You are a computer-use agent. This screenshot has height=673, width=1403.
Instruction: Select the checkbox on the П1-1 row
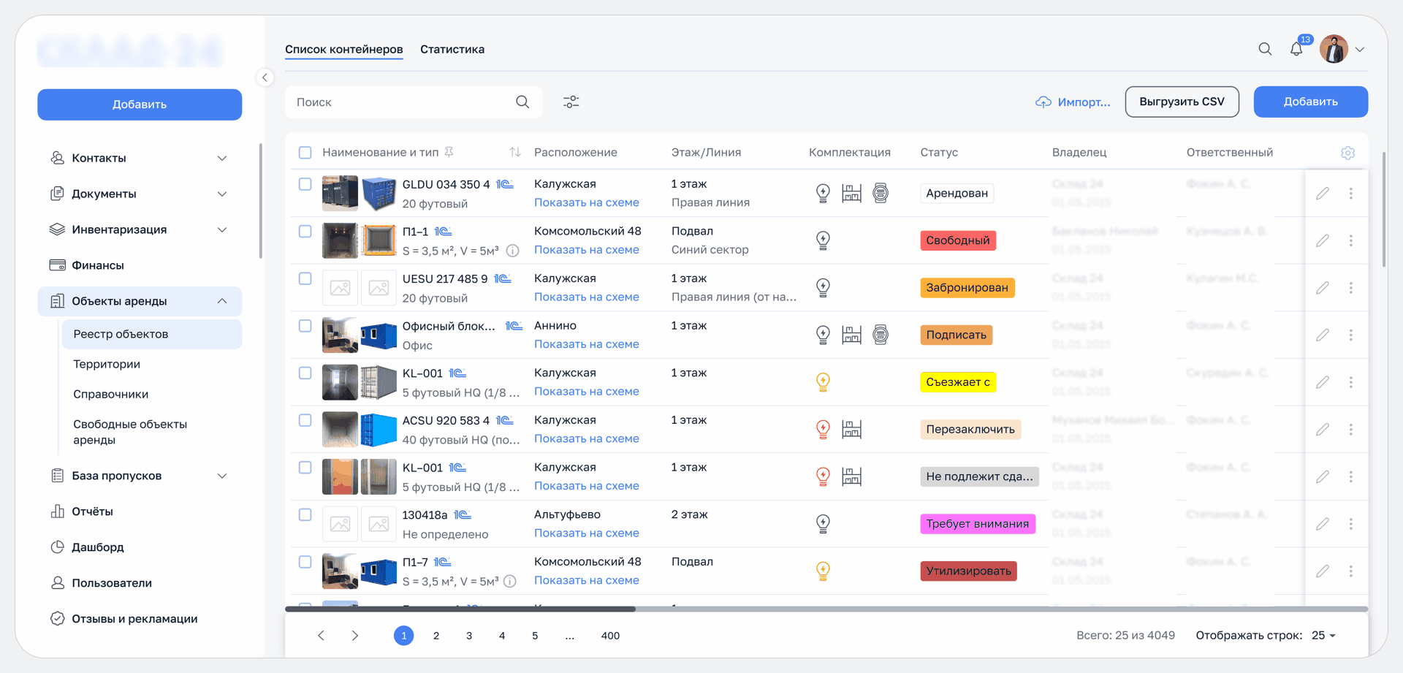click(x=305, y=231)
